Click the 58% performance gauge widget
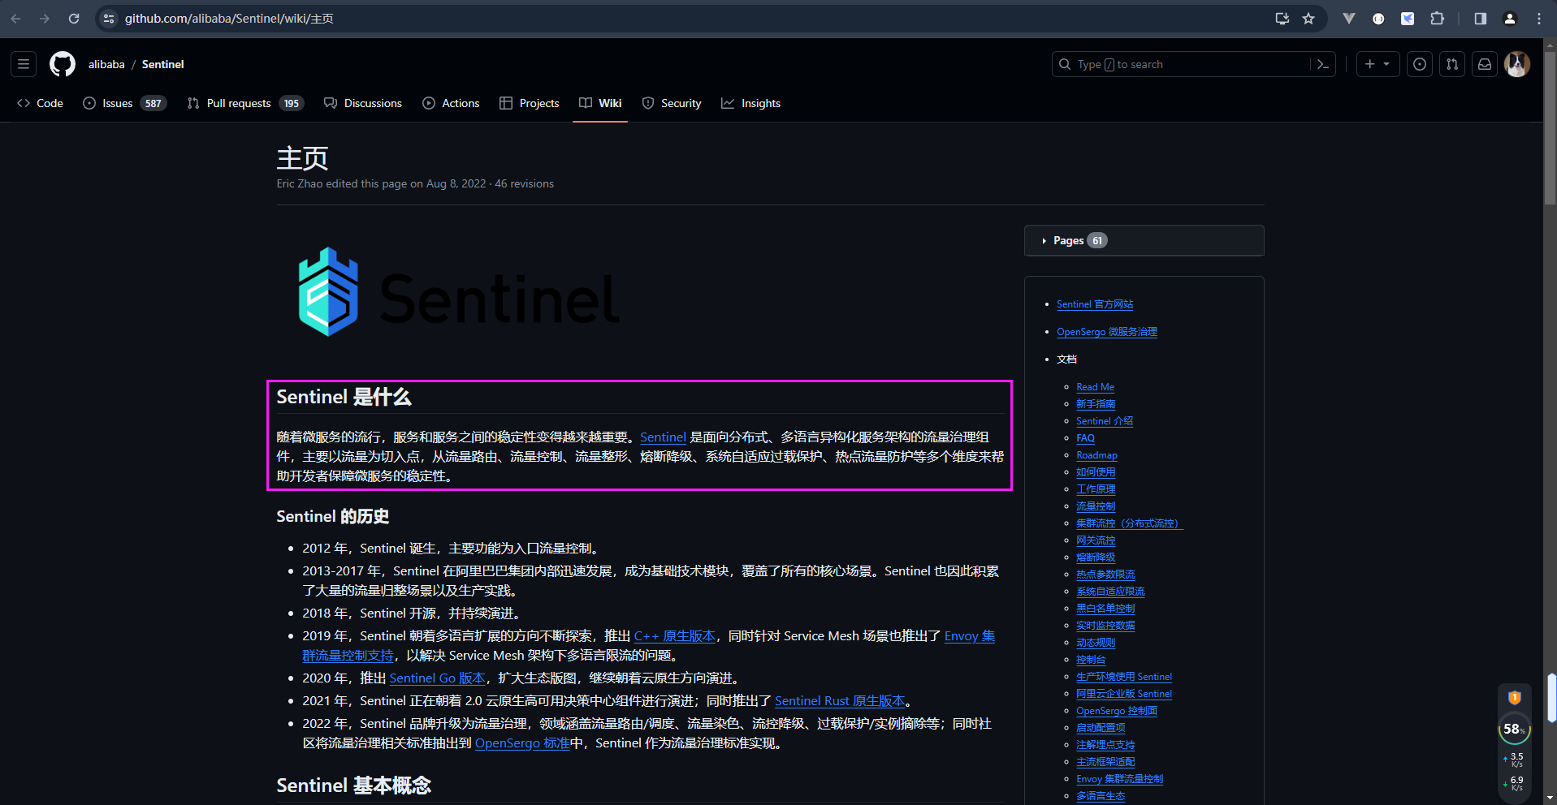1557x805 pixels. (x=1515, y=729)
